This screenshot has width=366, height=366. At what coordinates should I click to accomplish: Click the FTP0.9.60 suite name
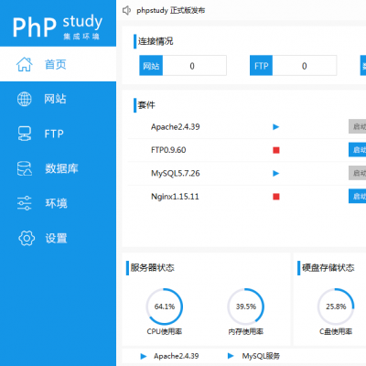click(x=168, y=150)
